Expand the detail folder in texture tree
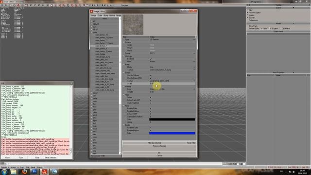The image size is (311, 175). 91,98
